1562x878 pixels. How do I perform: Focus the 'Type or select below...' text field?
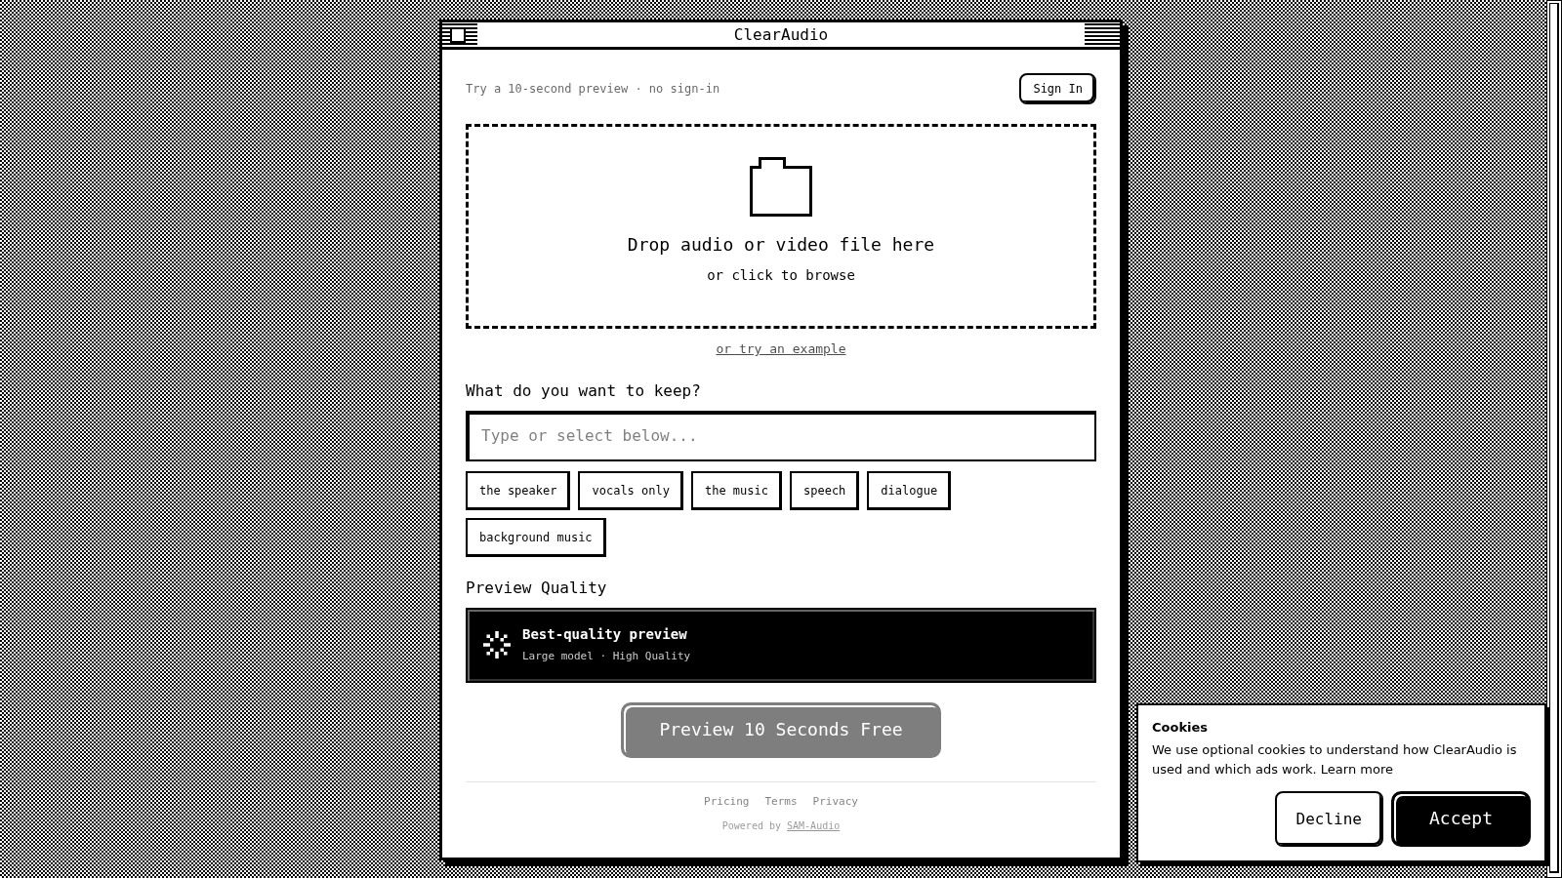[781, 436]
